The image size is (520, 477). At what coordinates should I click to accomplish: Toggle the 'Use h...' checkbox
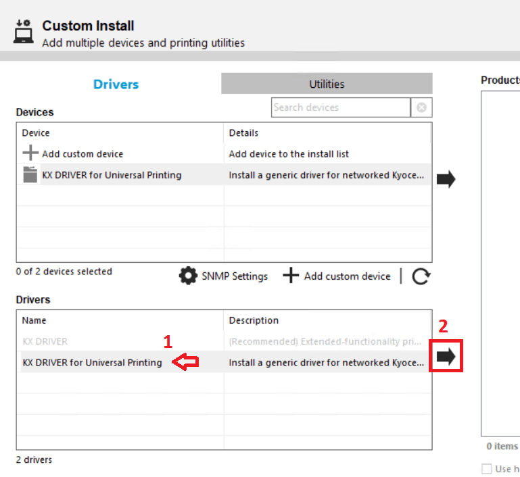point(486,469)
